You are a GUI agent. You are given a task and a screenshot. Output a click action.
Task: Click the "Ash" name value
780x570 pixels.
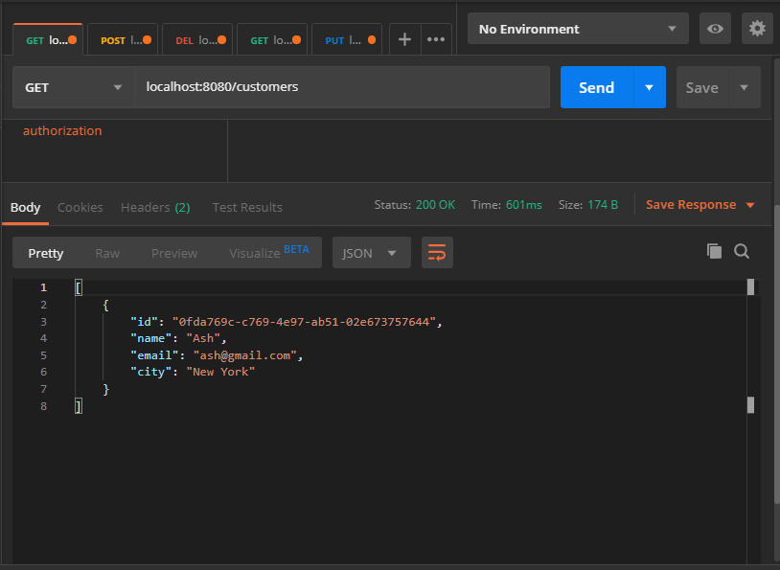pyautogui.click(x=203, y=338)
